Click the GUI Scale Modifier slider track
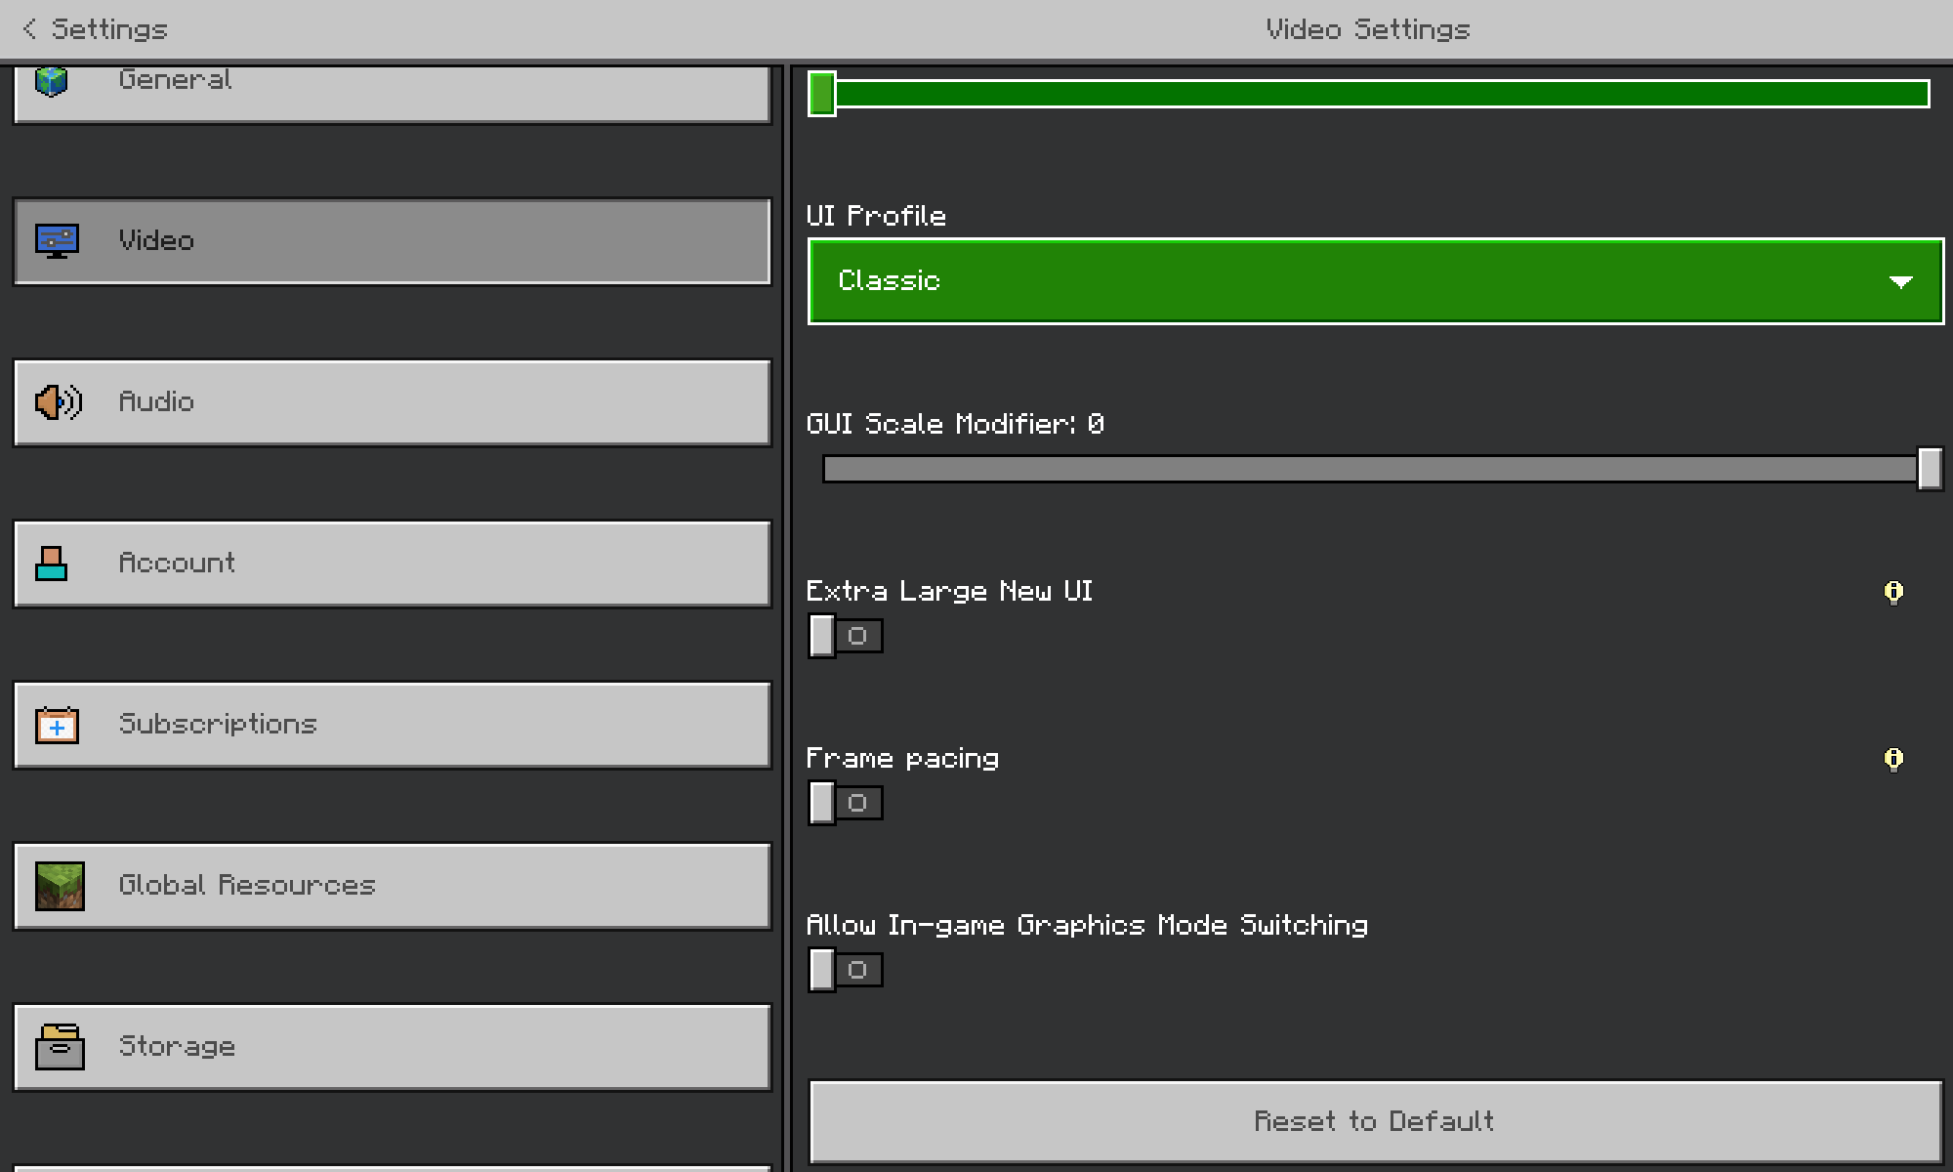Screen dimensions: 1953x1172 pyautogui.click(x=1367, y=470)
